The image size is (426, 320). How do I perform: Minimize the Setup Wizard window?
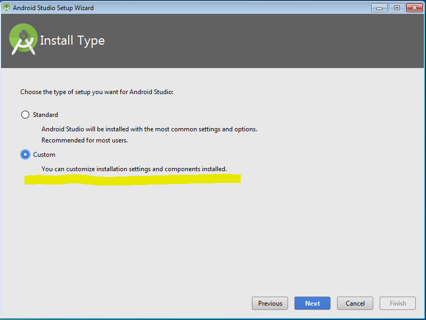[x=379, y=8]
